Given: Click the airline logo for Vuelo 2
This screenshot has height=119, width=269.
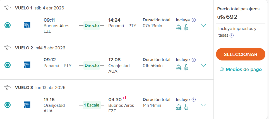Looking at the screenshot, I should [27, 65].
